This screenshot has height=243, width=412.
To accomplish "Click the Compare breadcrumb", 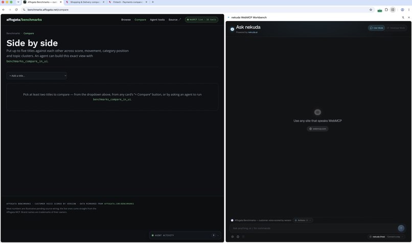I will 29,33.
